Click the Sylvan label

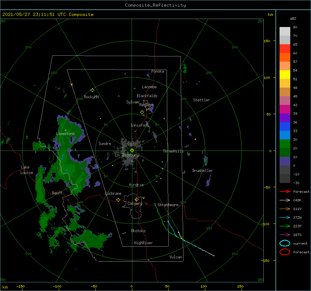(x=132, y=102)
